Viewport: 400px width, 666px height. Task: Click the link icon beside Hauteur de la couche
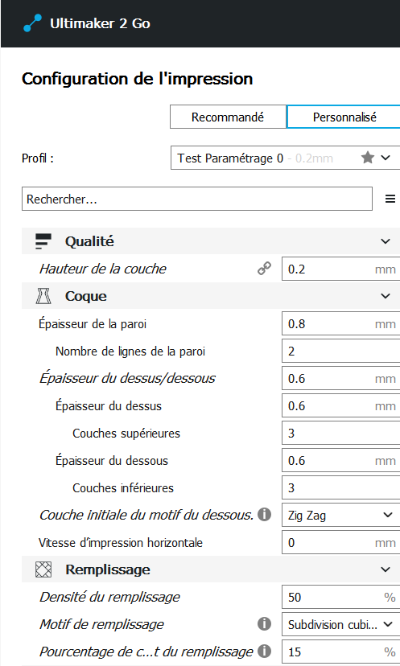(x=265, y=269)
